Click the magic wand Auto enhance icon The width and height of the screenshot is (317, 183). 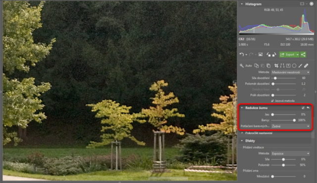[242, 65]
